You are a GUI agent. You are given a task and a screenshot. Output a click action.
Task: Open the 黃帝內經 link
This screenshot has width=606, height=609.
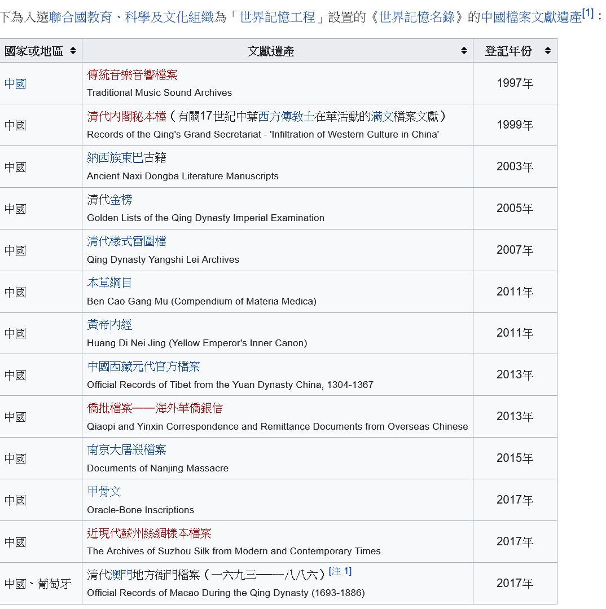point(109,325)
